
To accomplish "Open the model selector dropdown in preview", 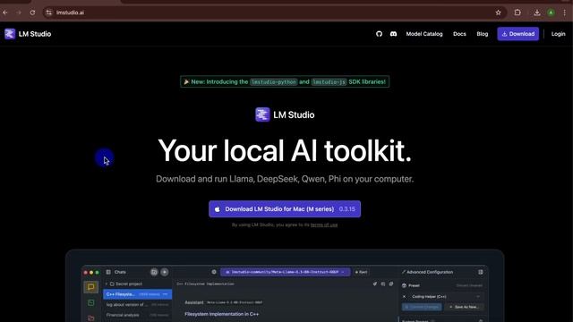I will click(x=285, y=272).
